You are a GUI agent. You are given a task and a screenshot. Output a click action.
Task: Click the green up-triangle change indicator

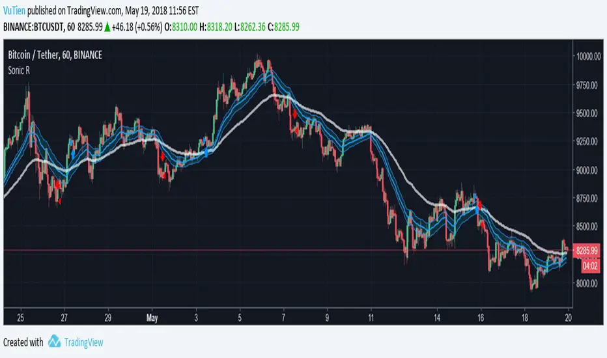pyautogui.click(x=107, y=27)
